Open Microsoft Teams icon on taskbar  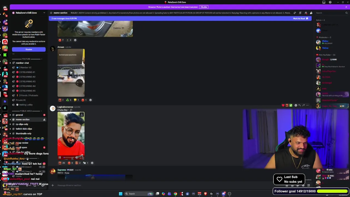[x=169, y=194]
